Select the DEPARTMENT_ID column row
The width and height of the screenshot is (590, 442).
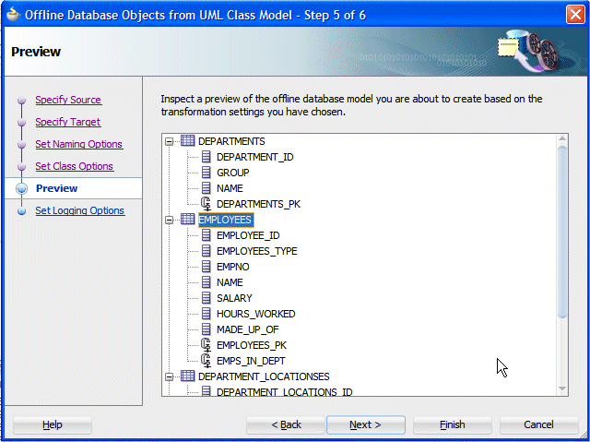point(254,157)
